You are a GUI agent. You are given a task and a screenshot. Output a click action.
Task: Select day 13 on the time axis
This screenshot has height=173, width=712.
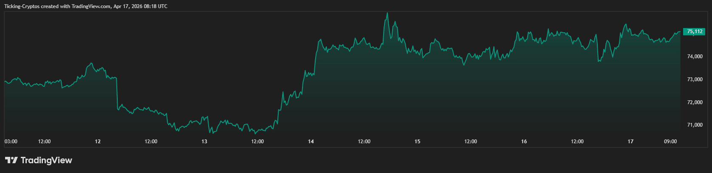(204, 142)
